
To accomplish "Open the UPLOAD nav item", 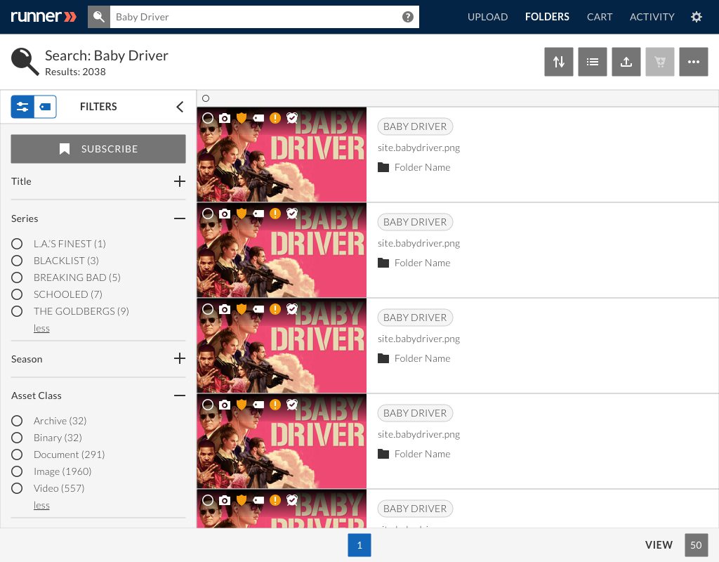I will point(487,17).
